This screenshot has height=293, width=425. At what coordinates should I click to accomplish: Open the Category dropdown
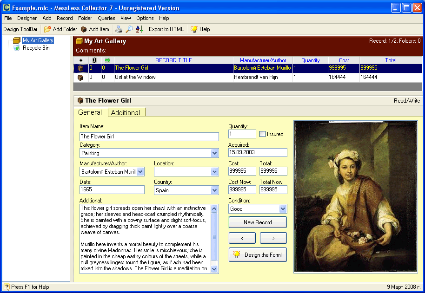pos(215,153)
